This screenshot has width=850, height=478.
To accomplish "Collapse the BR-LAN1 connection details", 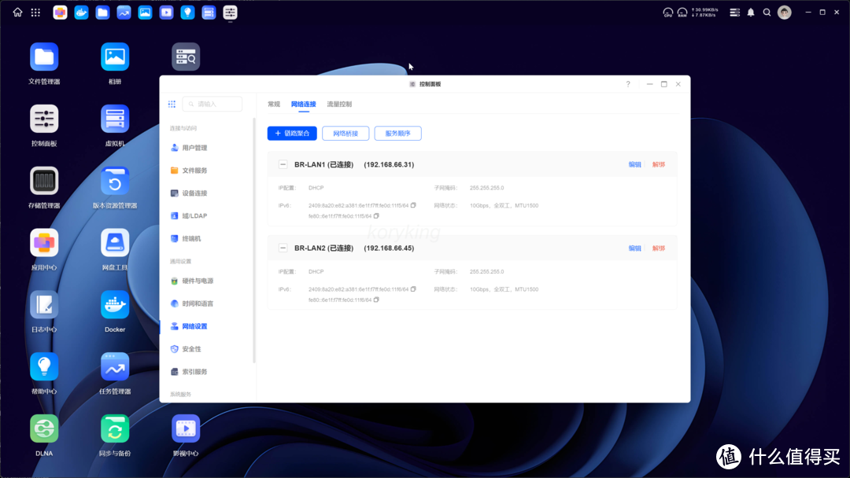I will coord(283,164).
